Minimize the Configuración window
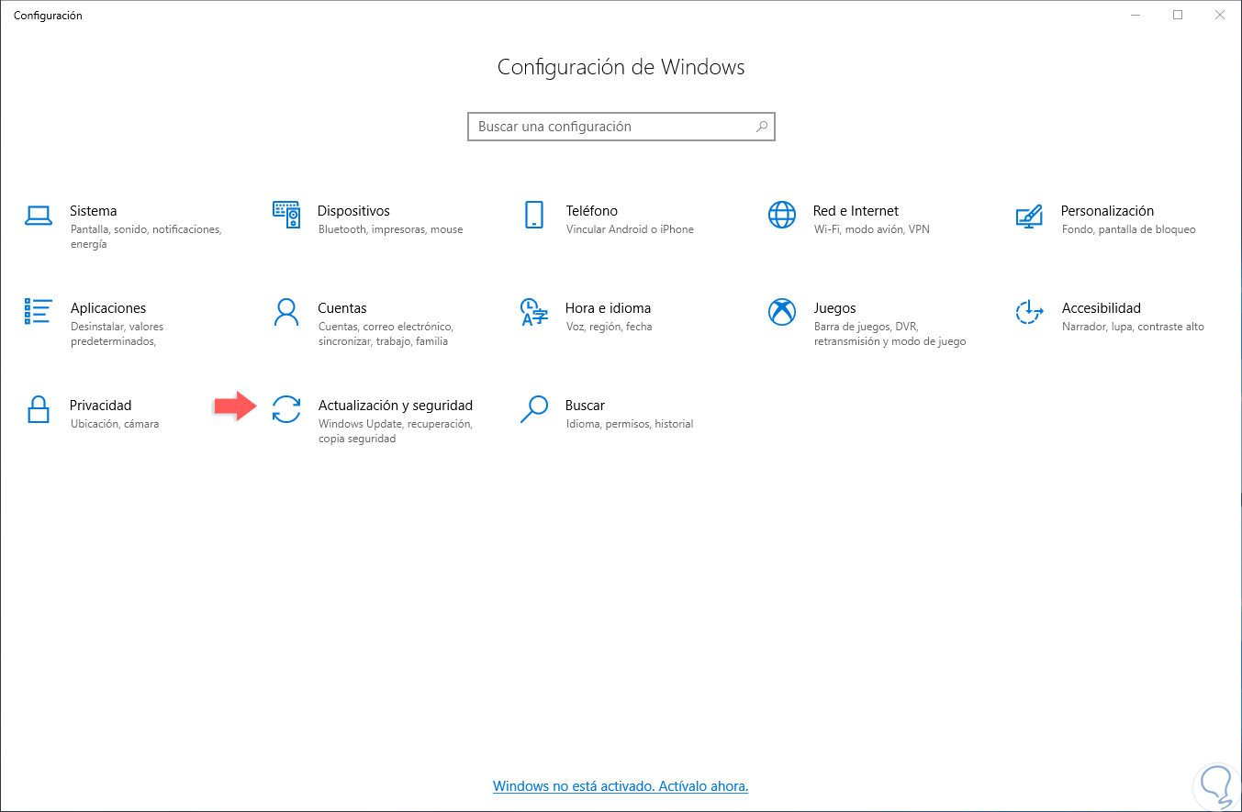The height and width of the screenshot is (812, 1242). (1136, 15)
